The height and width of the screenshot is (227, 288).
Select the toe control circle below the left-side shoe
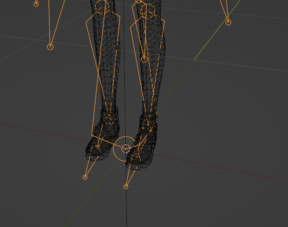click(85, 177)
